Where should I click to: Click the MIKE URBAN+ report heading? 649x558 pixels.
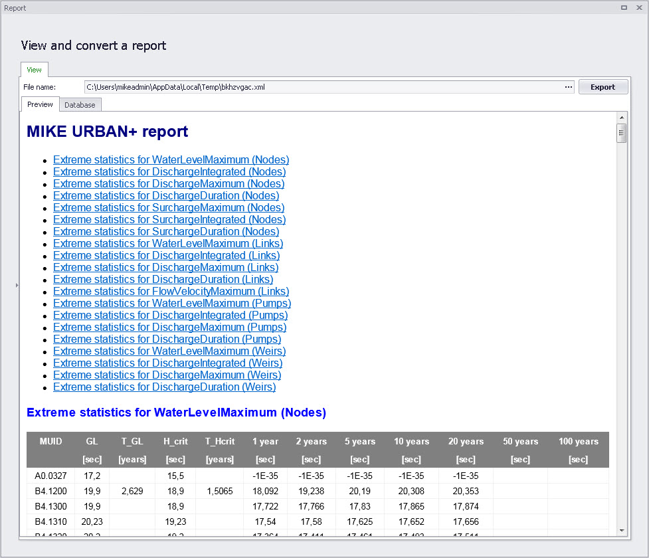pos(107,132)
